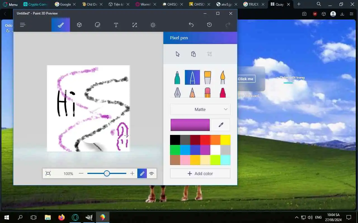Image resolution: width=358 pixels, height=223 pixels.
Task: Pick the lime green color swatch
Action: click(215, 160)
